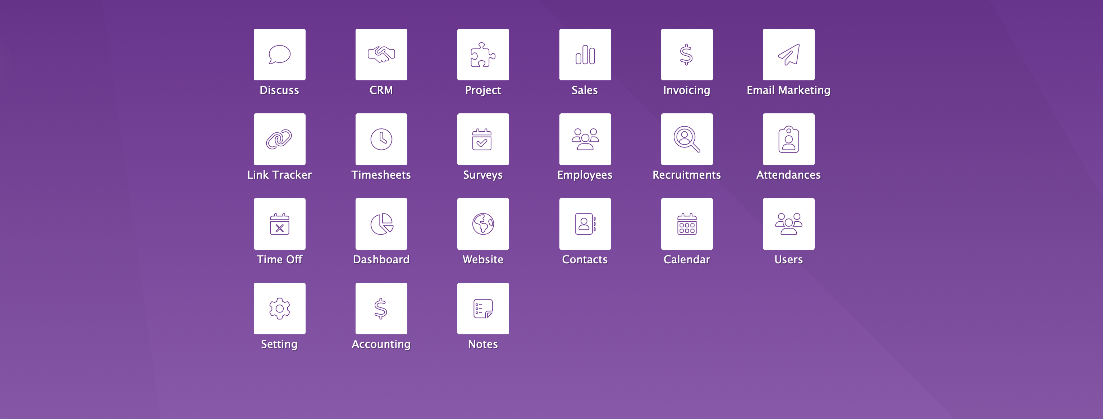Click the Dashboard text label

click(381, 259)
